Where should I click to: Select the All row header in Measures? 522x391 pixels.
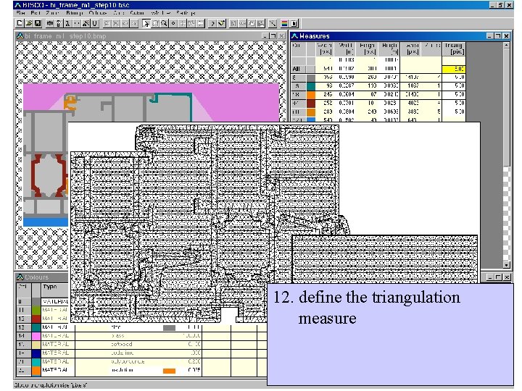(298, 69)
